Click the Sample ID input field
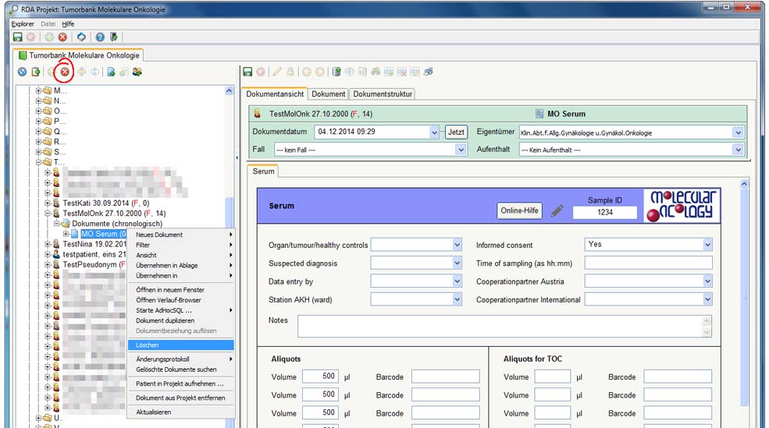The image size is (769, 428). [605, 212]
